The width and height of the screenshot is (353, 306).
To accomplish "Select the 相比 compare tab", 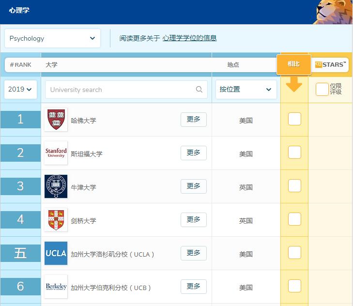I will pyautogui.click(x=294, y=64).
